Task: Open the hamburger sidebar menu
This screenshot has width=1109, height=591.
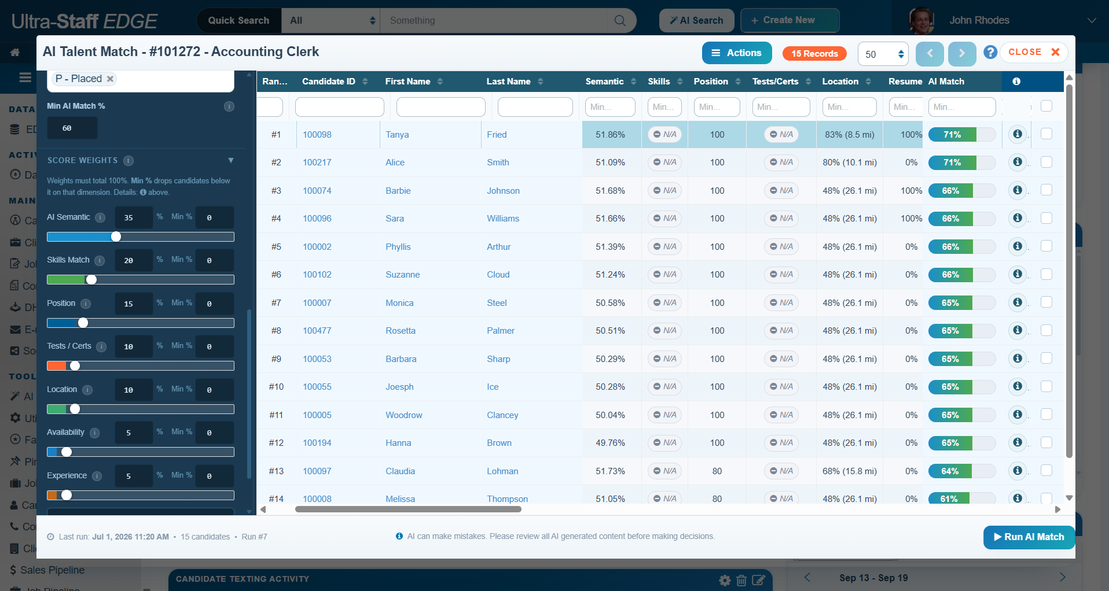Action: pos(25,77)
